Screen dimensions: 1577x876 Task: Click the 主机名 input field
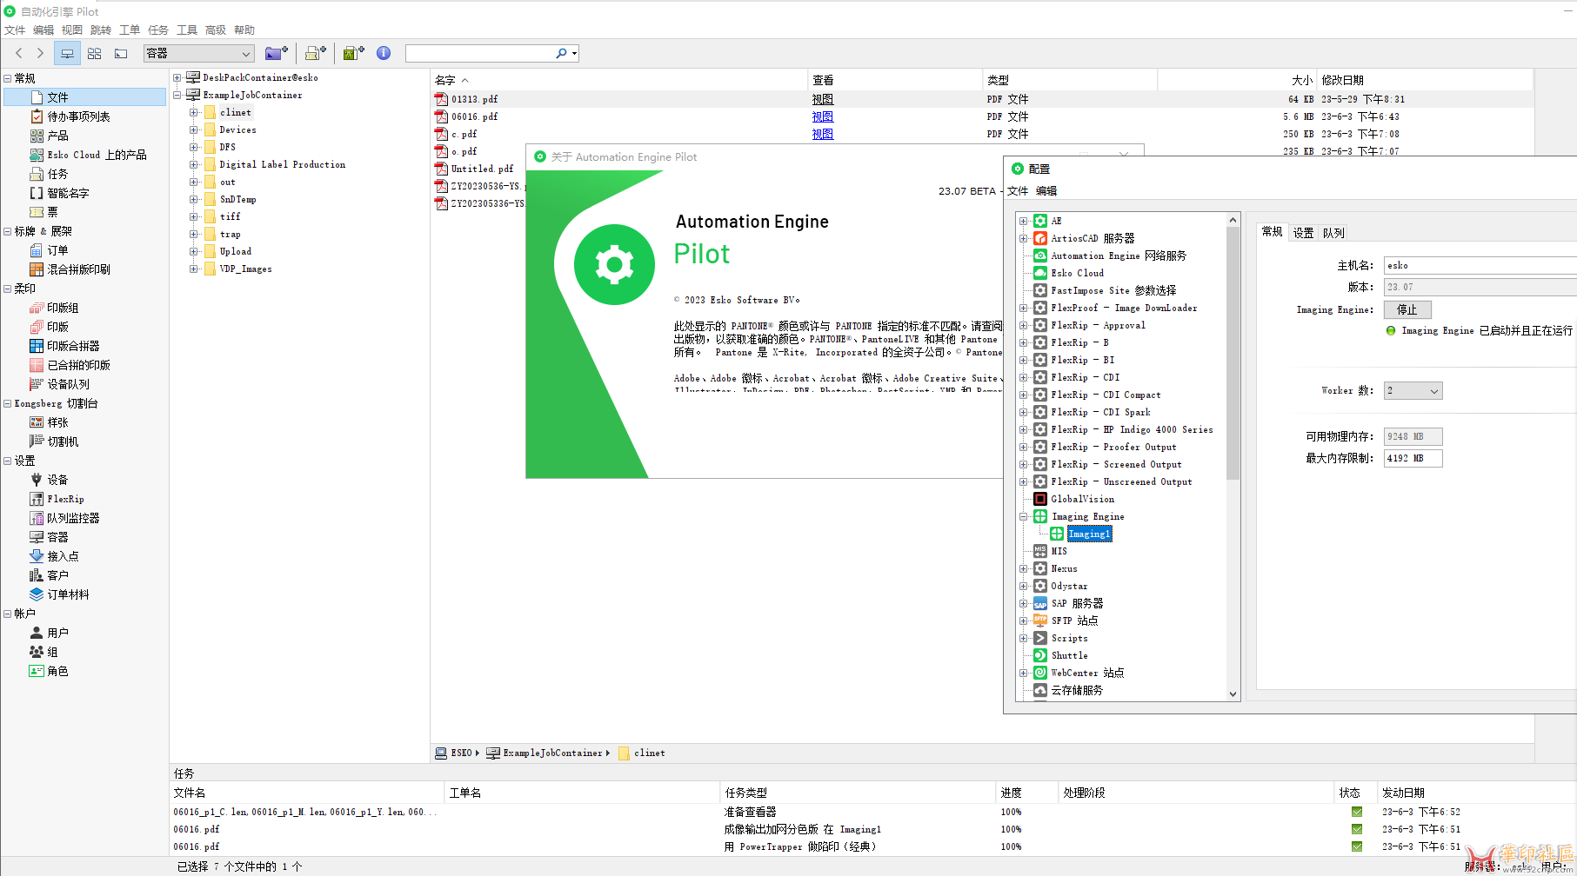pyautogui.click(x=1480, y=265)
